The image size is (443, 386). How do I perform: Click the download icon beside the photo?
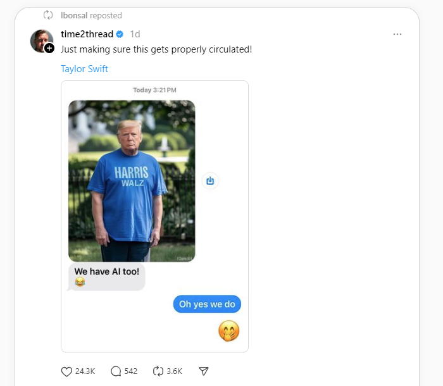point(210,181)
